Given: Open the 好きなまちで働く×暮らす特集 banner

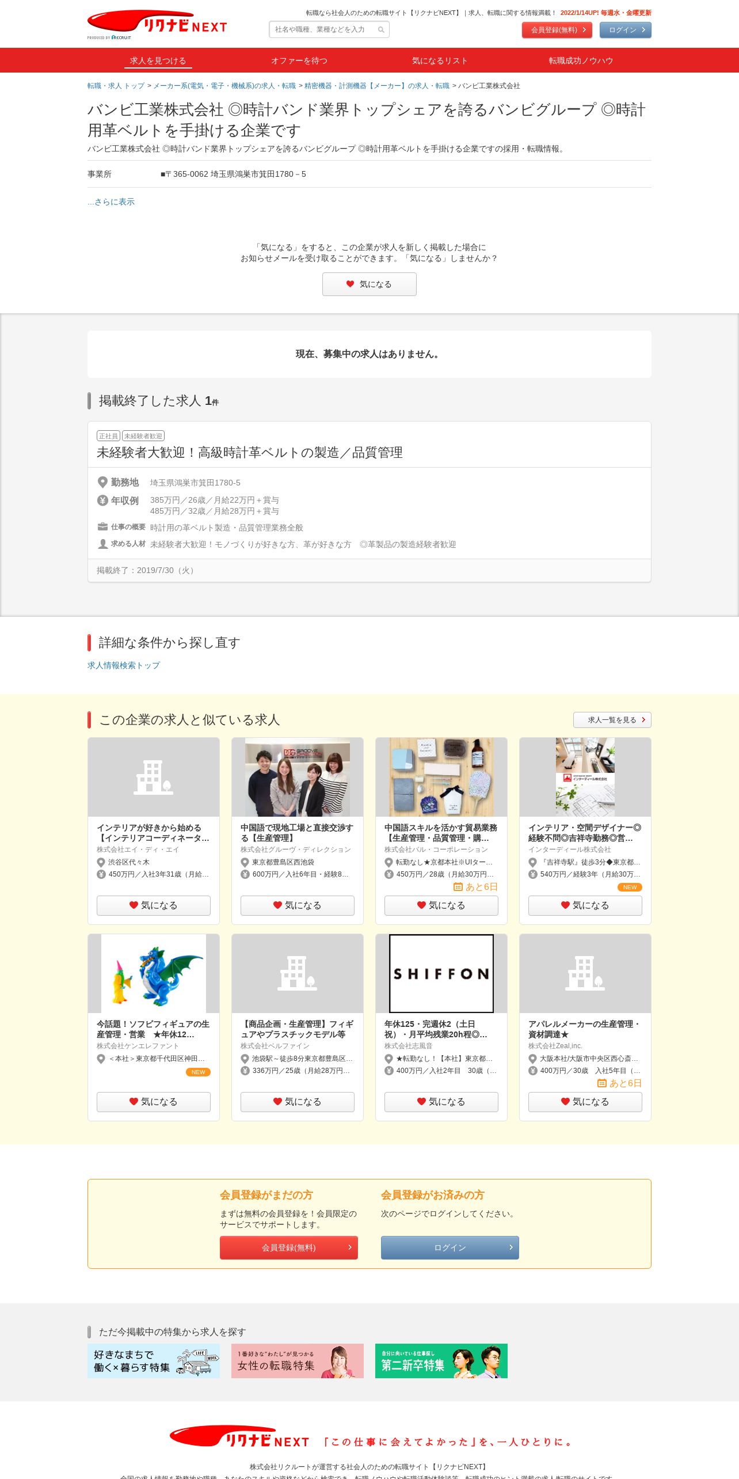Looking at the screenshot, I should point(154,1361).
